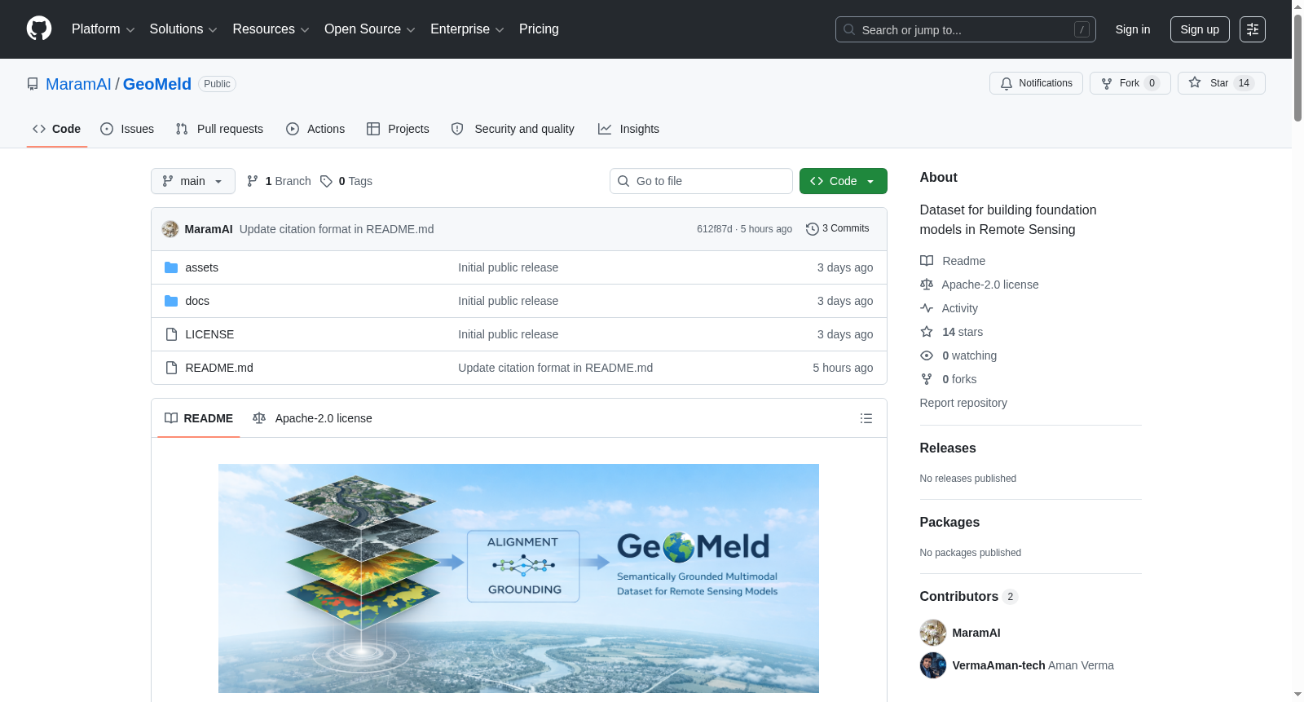Open the appearance settings icon button
Screen dimensions: 1304x702
coord(1253,29)
